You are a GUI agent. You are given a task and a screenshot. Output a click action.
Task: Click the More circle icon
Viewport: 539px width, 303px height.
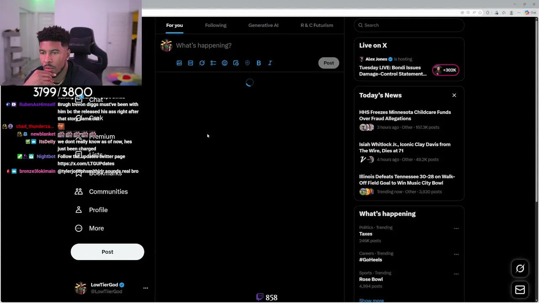(x=79, y=228)
